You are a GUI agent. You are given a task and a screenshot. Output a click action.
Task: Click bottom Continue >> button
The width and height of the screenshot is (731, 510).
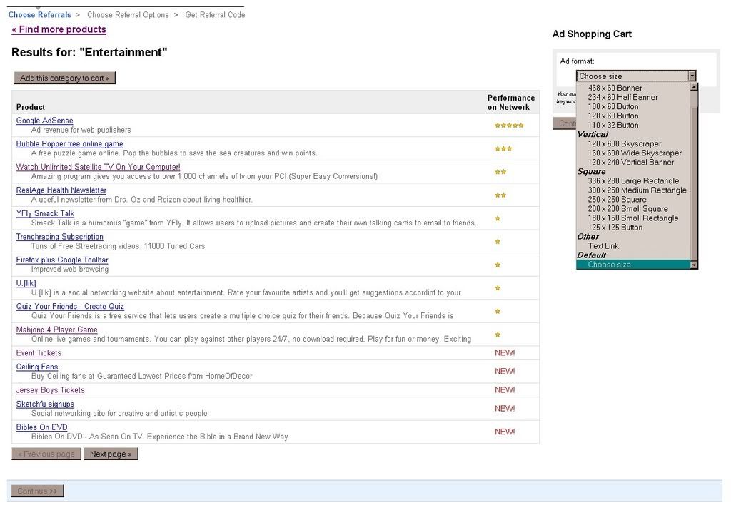(x=37, y=491)
